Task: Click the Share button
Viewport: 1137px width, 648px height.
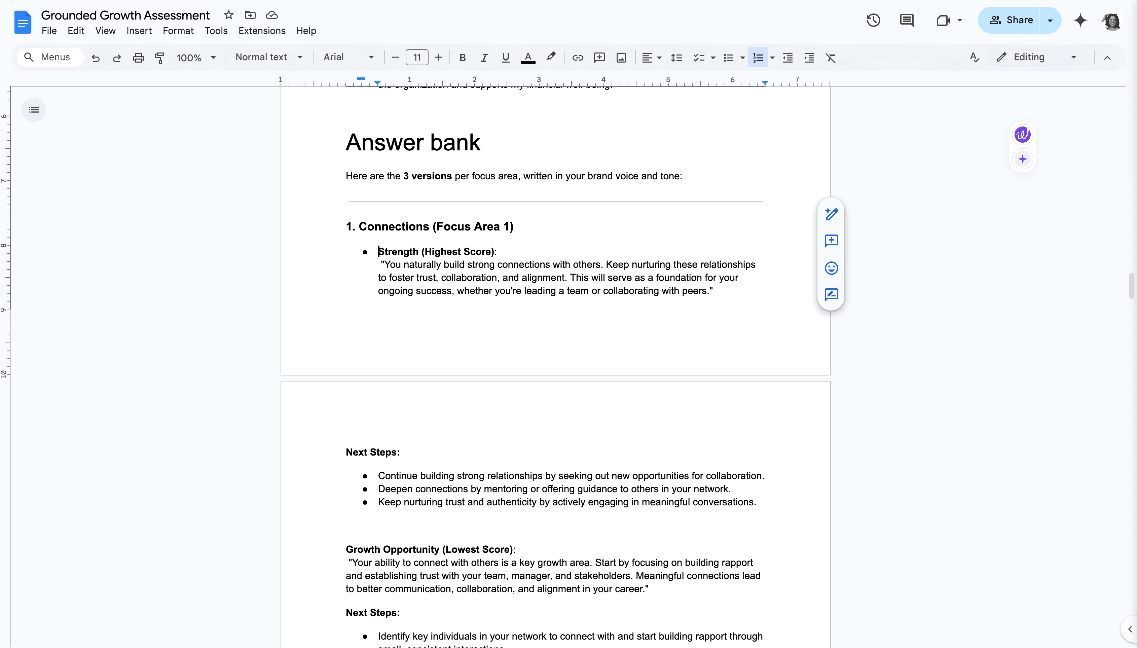Action: (x=1009, y=20)
